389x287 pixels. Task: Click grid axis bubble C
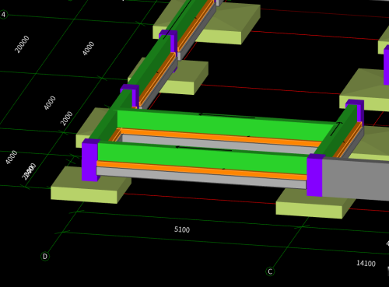tap(270, 271)
